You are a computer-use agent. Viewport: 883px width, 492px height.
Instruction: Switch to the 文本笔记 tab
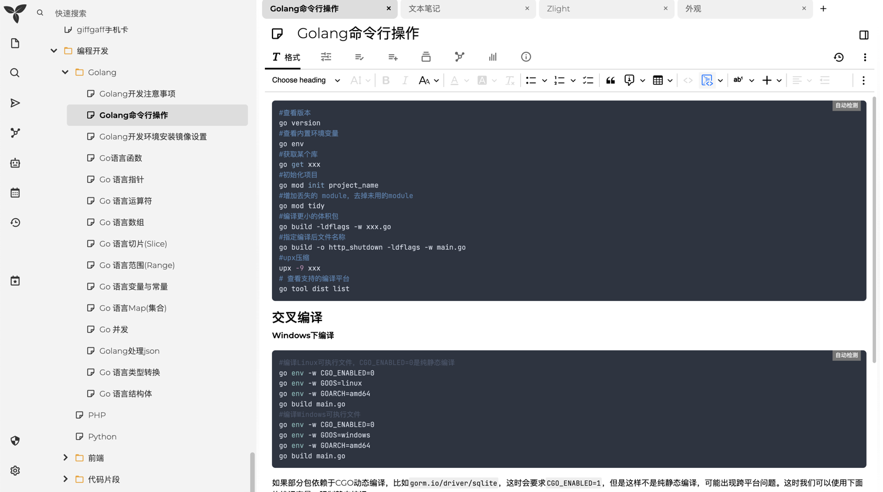[469, 9]
